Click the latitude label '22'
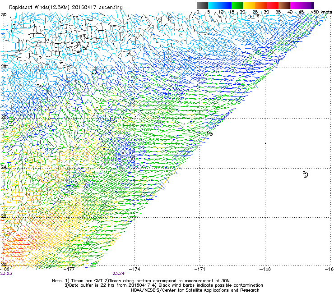334x293 pixels. pos(4,216)
